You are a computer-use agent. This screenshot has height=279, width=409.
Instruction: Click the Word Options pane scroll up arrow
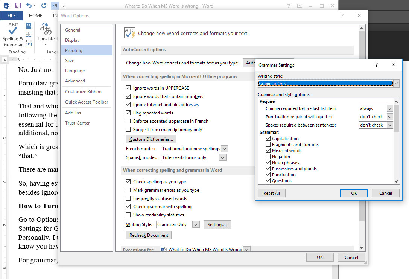[362, 28]
